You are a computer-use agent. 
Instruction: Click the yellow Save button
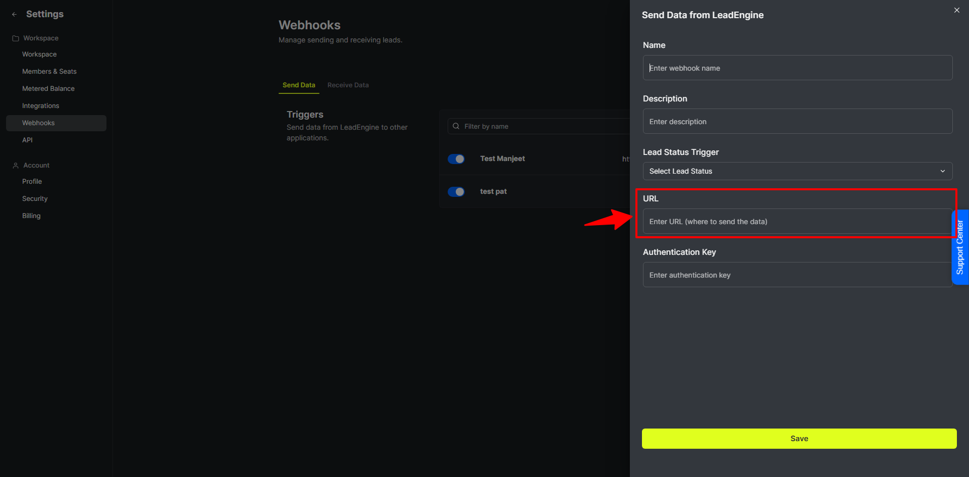click(x=799, y=439)
